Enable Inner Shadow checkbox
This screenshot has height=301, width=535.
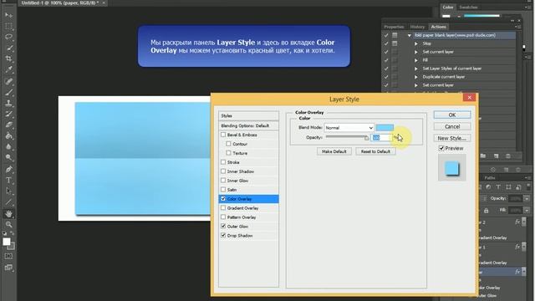[223, 171]
